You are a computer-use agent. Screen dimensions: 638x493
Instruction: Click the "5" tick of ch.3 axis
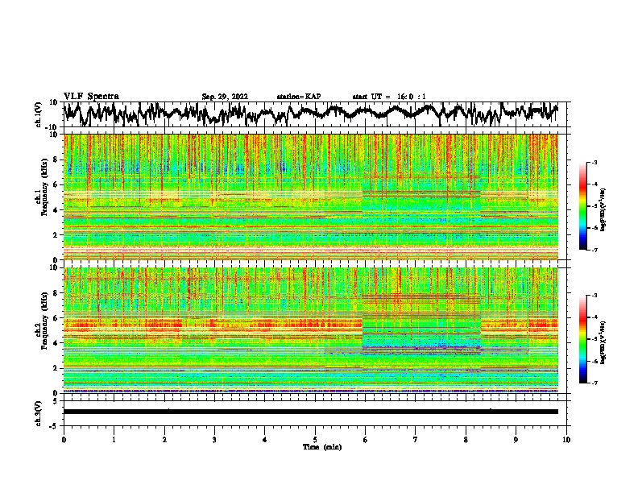[x=56, y=401]
